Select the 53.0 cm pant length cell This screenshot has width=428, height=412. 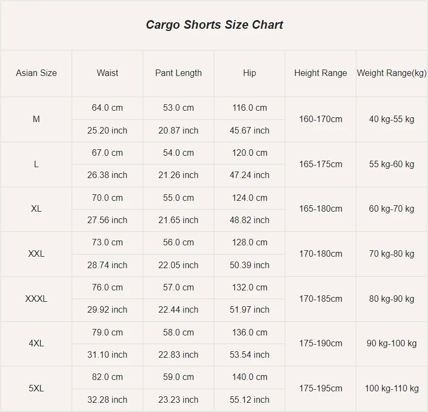point(178,107)
